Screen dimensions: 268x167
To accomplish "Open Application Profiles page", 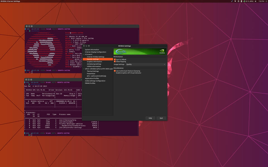I will tap(92, 78).
